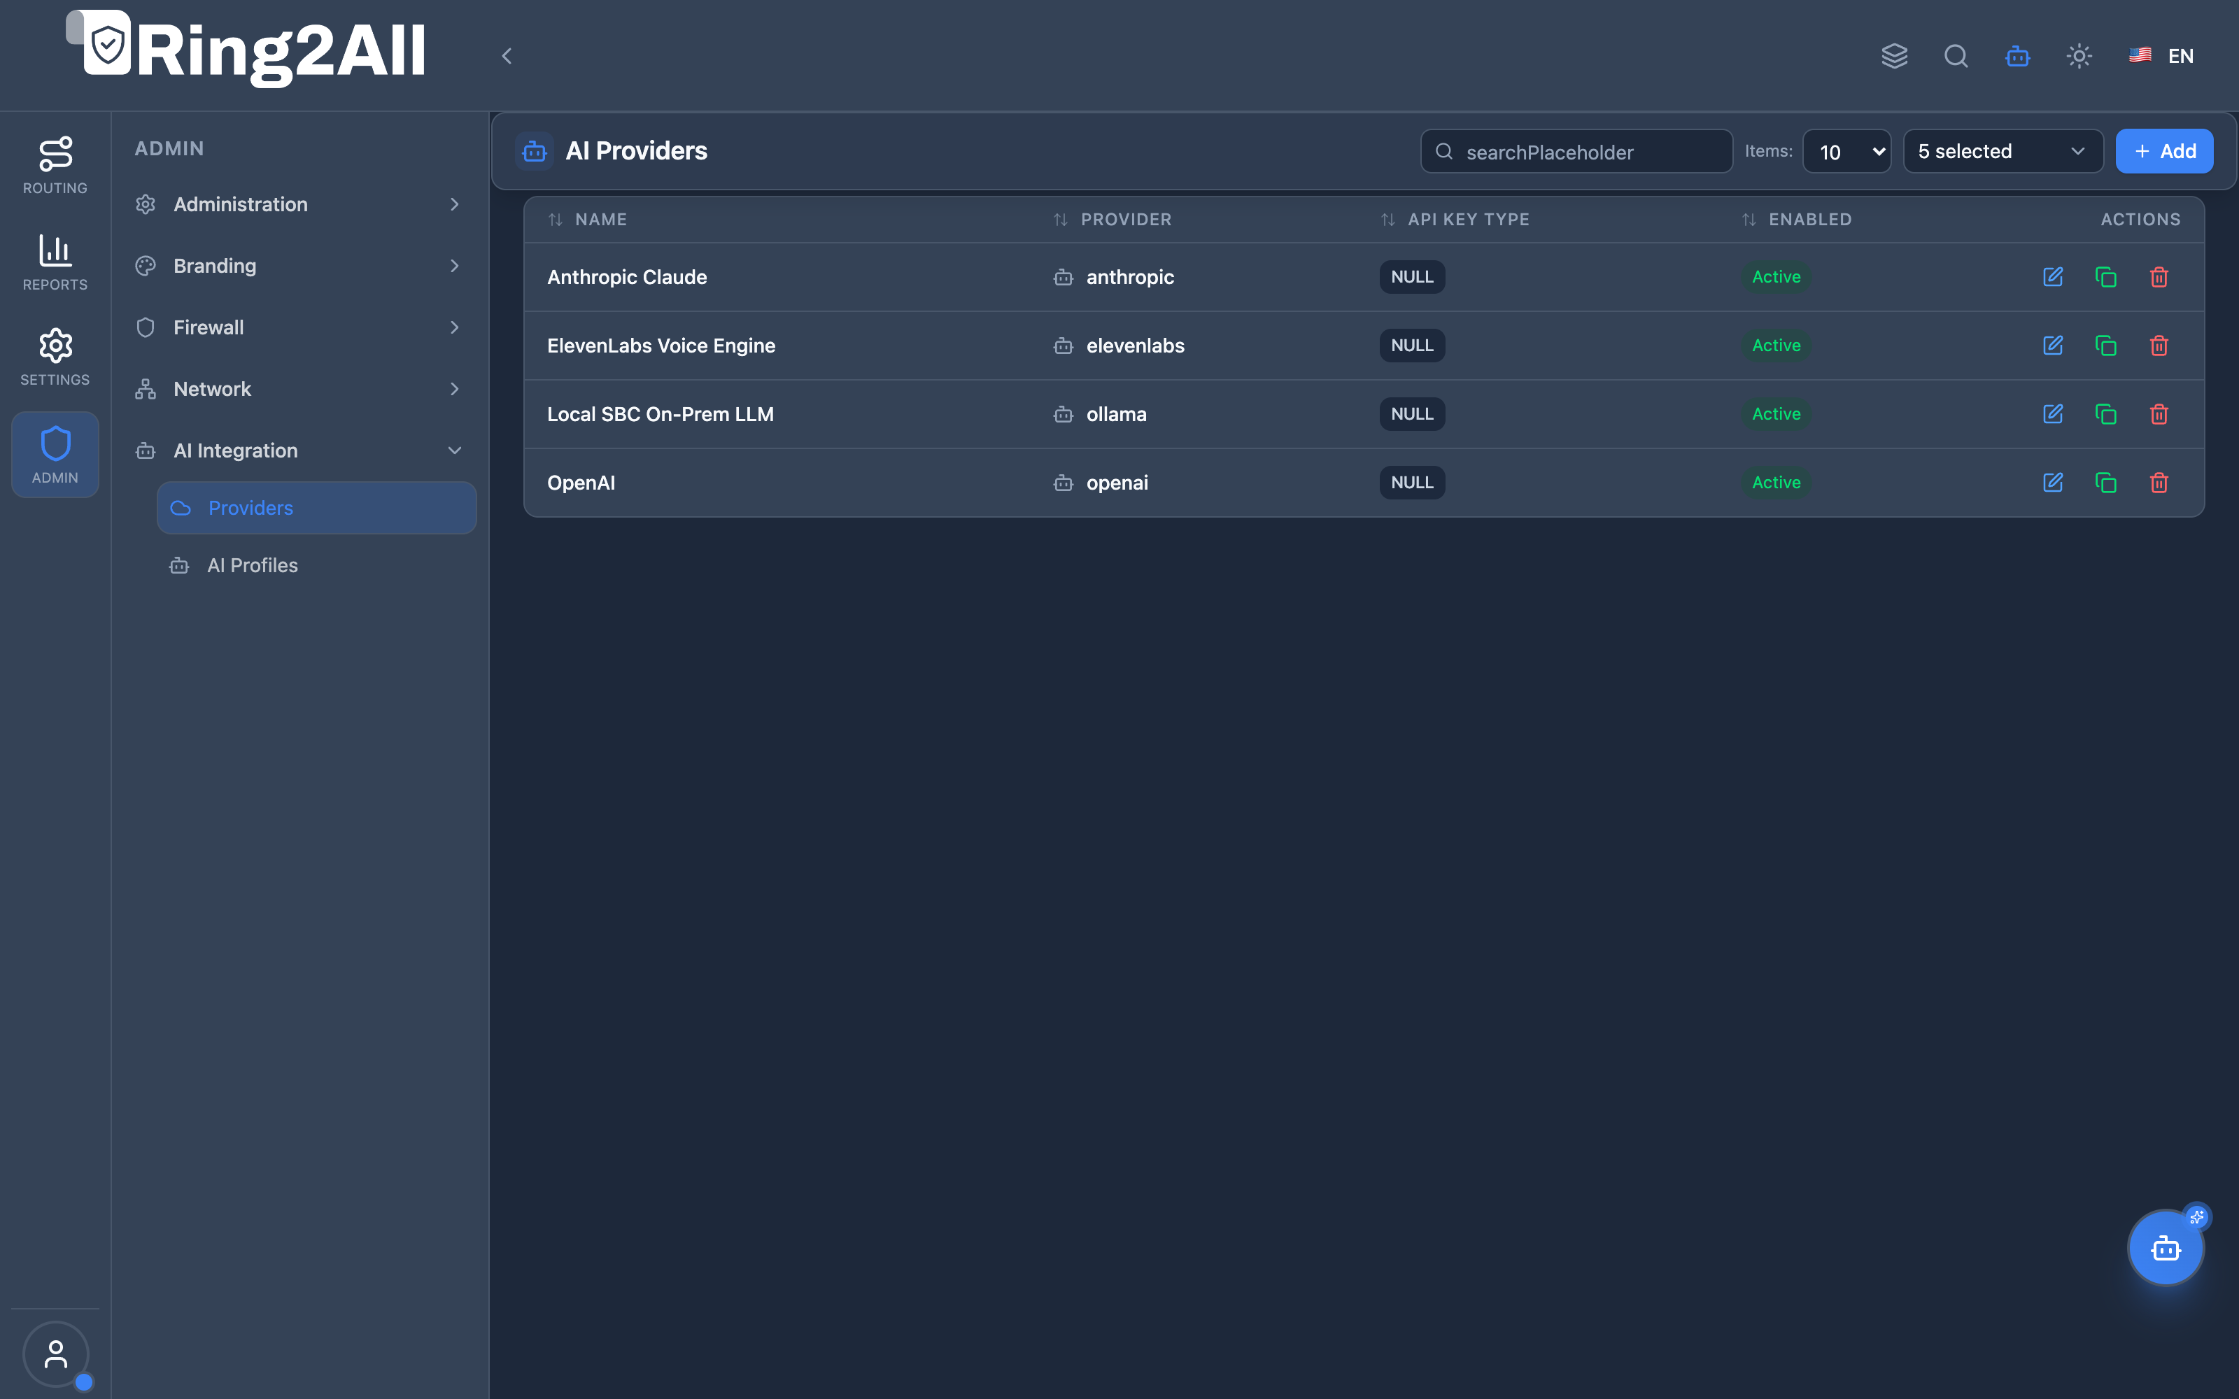
Task: Change language with the EN selector
Action: coord(2161,55)
